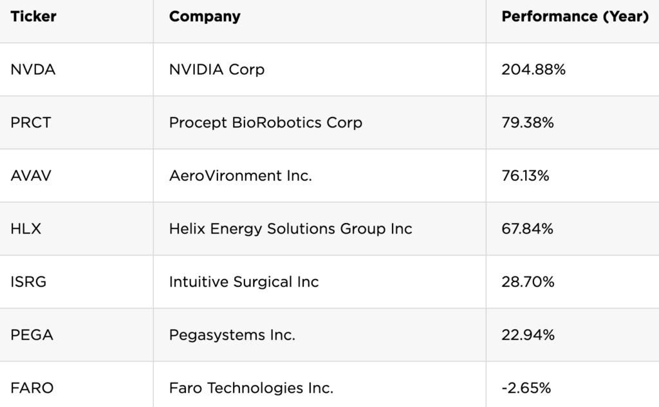Click the Company column header
Image resolution: width=659 pixels, height=407 pixels.
(205, 16)
